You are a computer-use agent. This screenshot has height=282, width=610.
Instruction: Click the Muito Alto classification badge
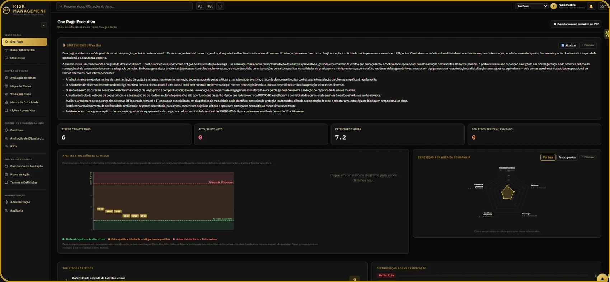coord(386,276)
